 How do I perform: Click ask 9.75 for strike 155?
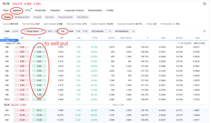pos(39,110)
